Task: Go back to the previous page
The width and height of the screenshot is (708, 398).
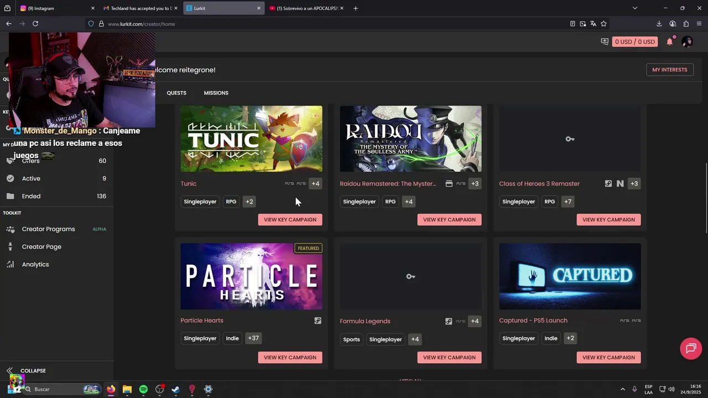Action: (9, 24)
